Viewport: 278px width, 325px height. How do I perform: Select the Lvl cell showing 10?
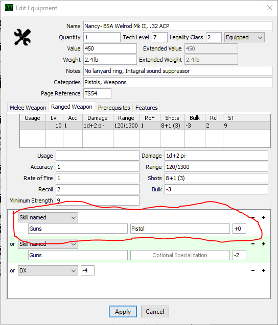coord(54,126)
